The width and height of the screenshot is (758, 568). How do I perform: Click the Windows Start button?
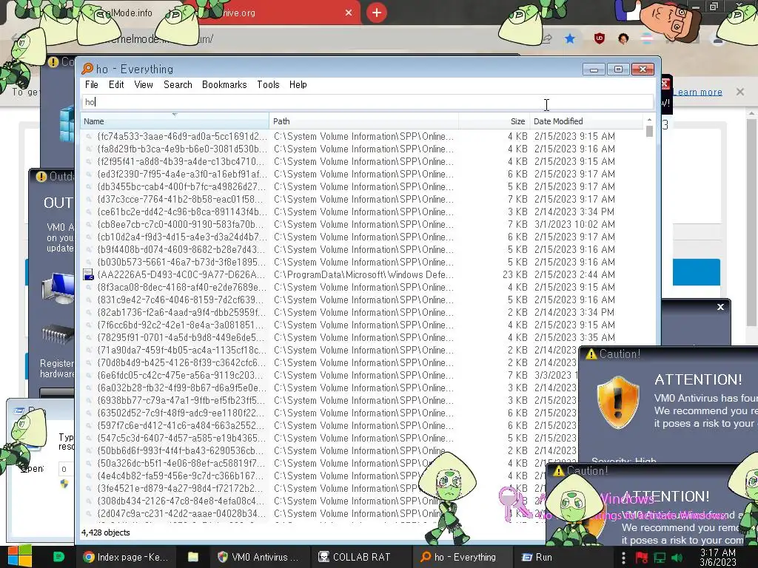pyautogui.click(x=20, y=556)
